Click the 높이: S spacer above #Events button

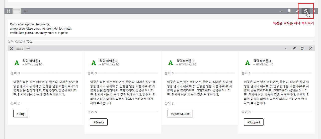click(x=123, y=112)
